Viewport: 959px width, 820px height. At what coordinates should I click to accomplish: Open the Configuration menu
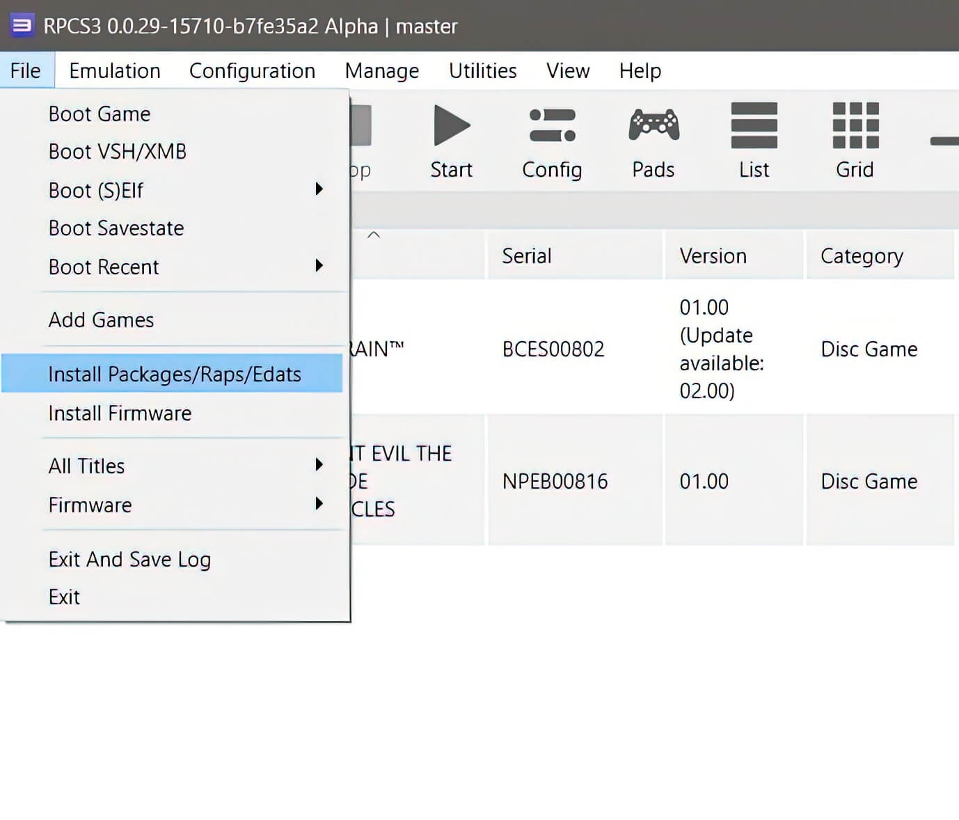tap(252, 71)
